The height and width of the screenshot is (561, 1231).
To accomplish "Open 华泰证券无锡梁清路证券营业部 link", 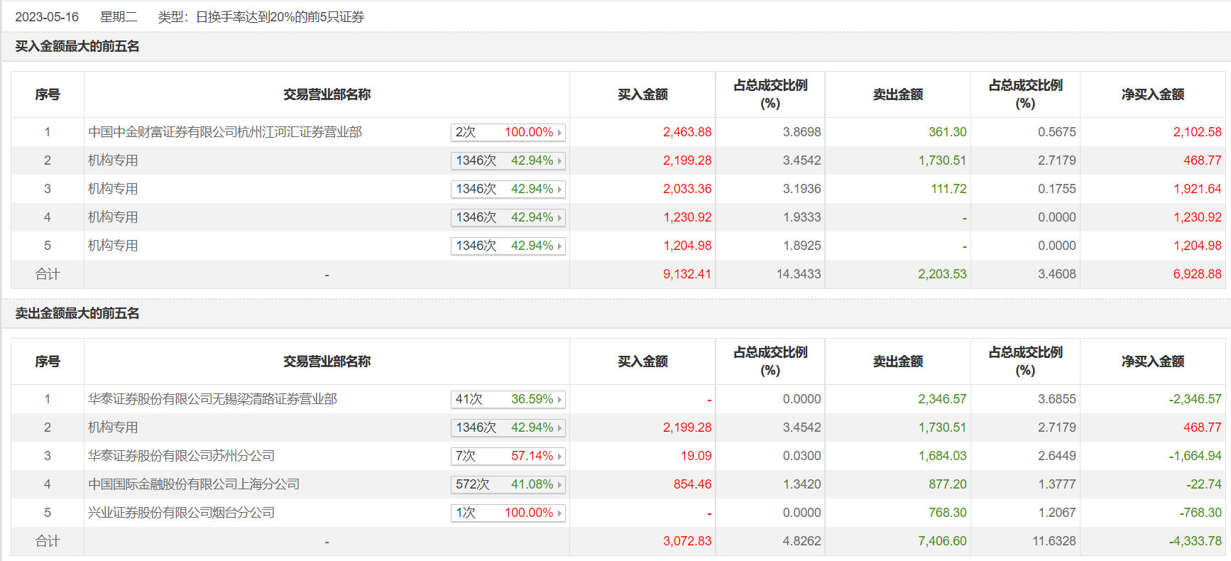I will pyautogui.click(x=212, y=399).
